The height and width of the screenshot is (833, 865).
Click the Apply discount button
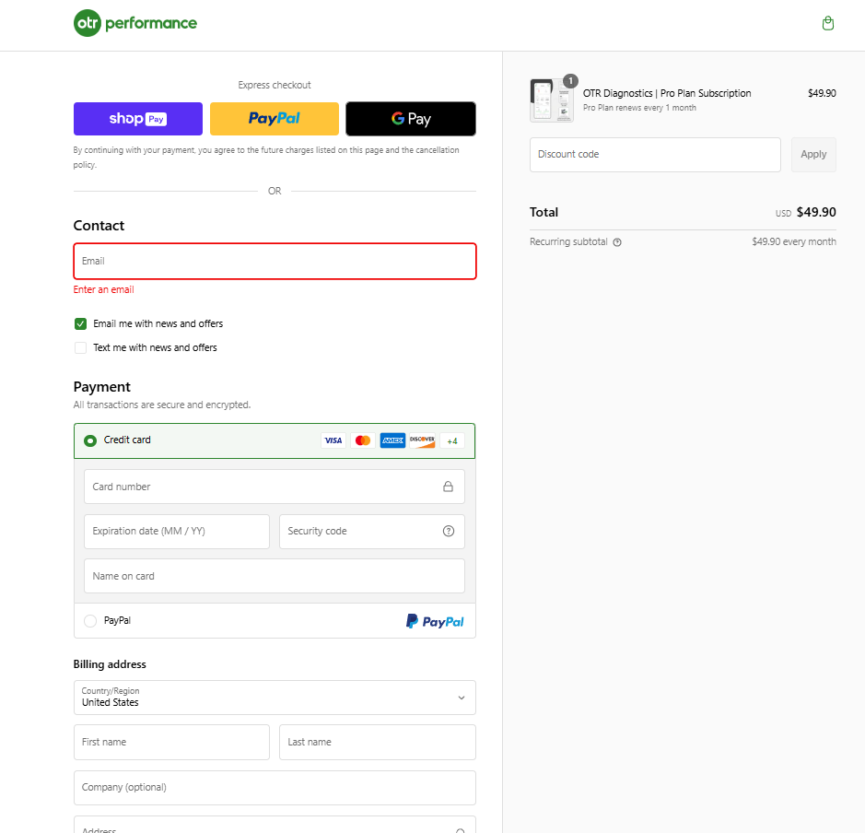point(813,155)
